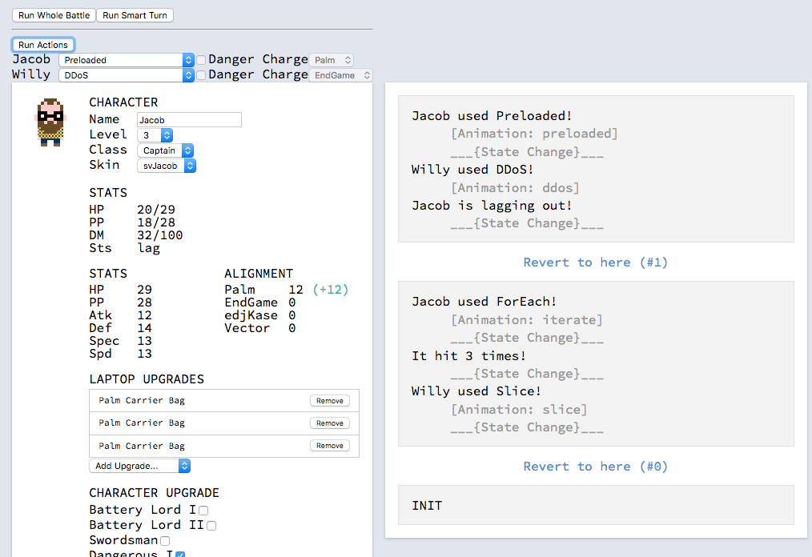Viewport: 812px width, 557px height.
Task: Click the Def stat value 14
Action: (x=144, y=328)
